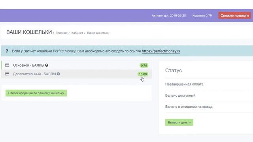Click Баланс в ожидании на вывод row
Image resolution: width=253 pixels, height=142 pixels.
pyautogui.click(x=209, y=107)
